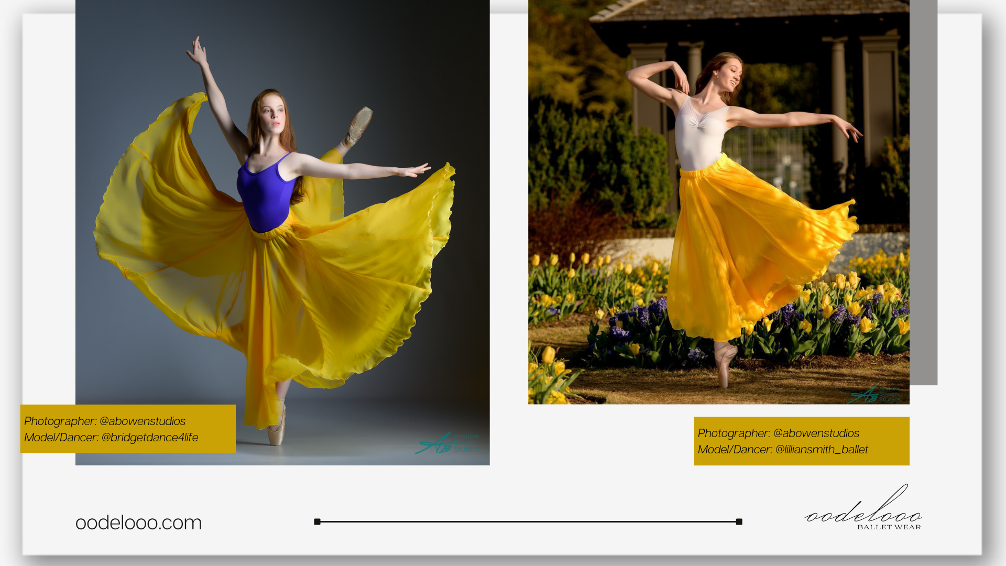Click the oodelooo Ballet Wear logo

pyautogui.click(x=863, y=507)
